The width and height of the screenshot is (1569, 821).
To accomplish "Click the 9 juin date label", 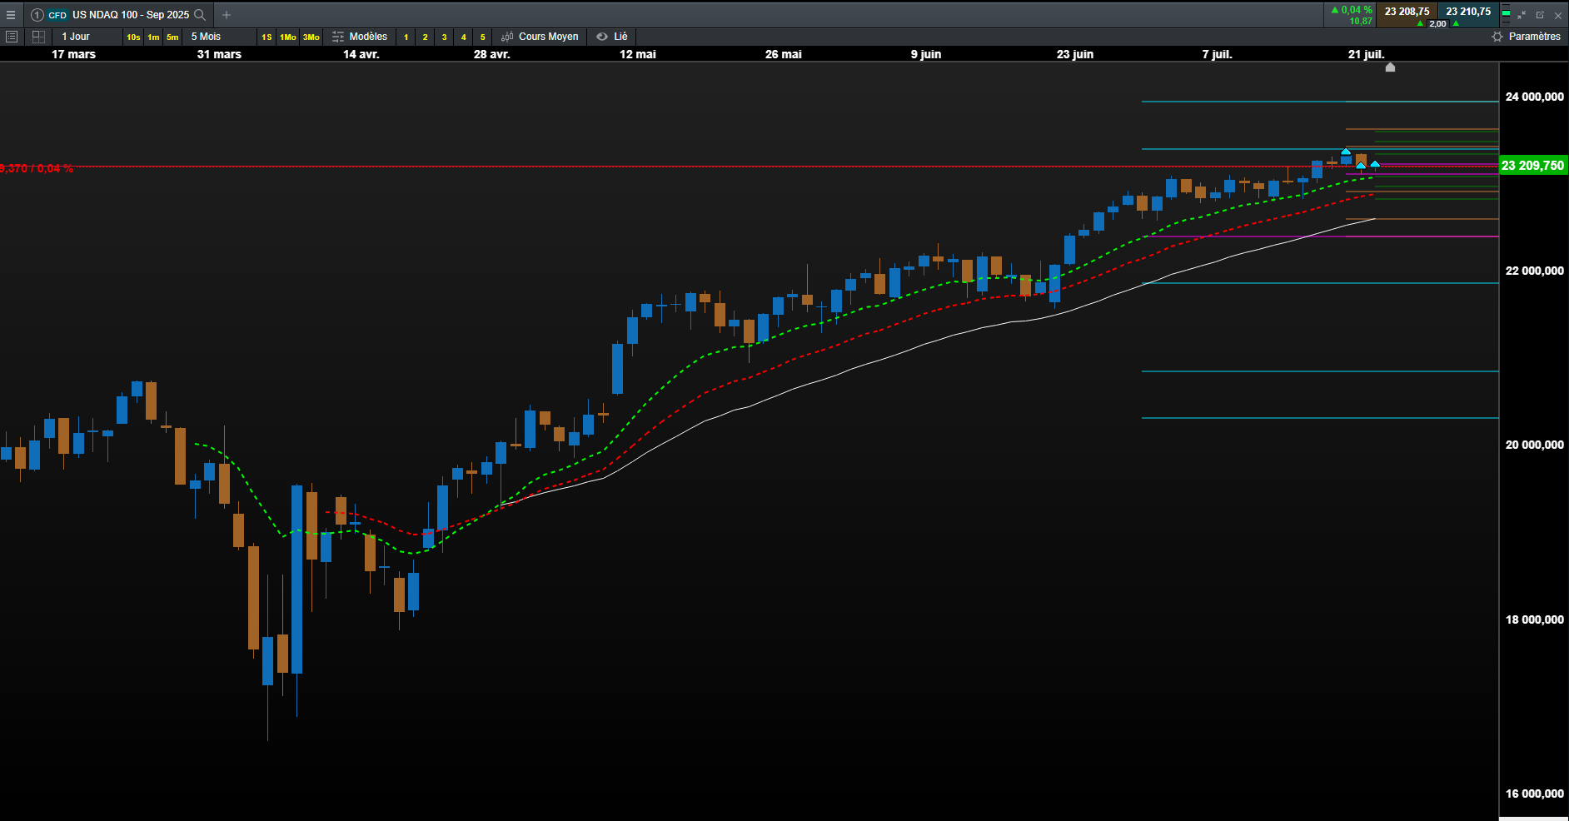I will pyautogui.click(x=926, y=54).
